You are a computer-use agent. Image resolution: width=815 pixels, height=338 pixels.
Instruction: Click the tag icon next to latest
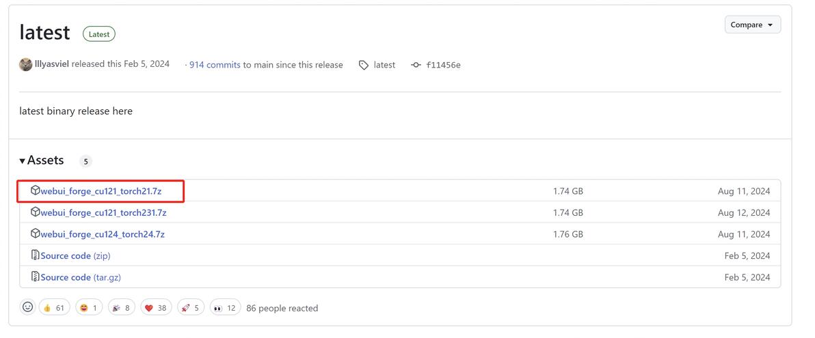(364, 65)
